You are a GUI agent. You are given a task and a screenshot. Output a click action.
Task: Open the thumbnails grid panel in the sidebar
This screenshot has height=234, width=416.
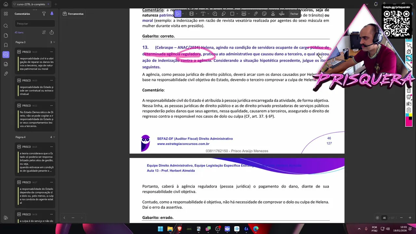6,14
